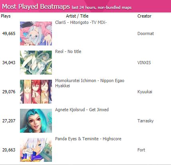This screenshot has height=165, width=171.
Task: Click the Creator column header
Action: tap(144, 16)
